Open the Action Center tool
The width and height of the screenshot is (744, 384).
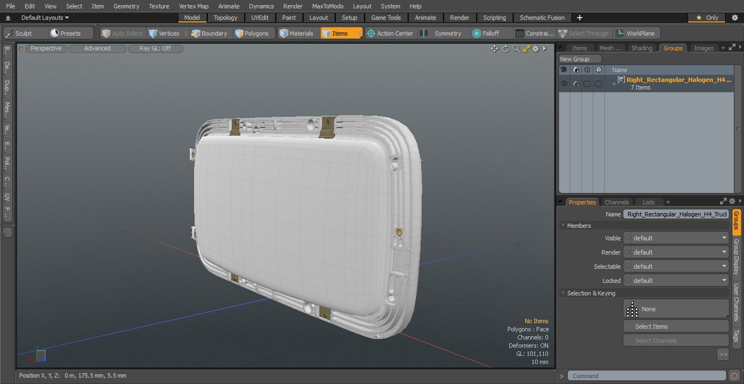[x=390, y=33]
